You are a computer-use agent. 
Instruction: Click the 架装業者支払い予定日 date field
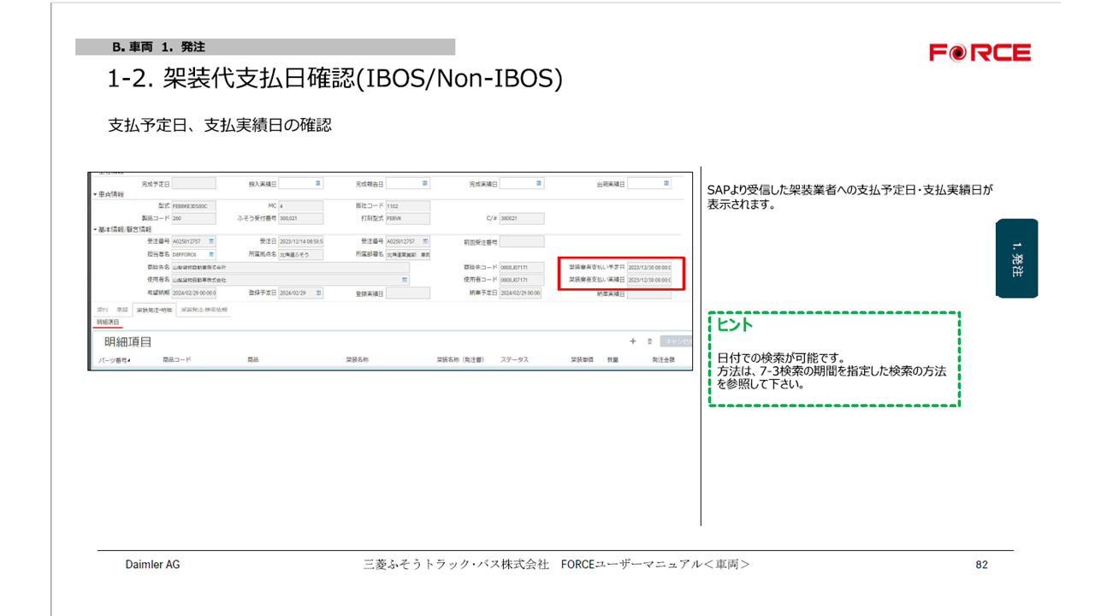pyautogui.click(x=649, y=267)
